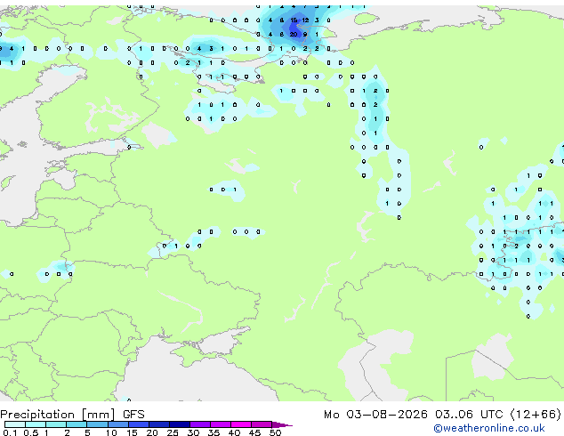Click the legend label '50'
Viewport: 564px width, 436px height.
coord(275,432)
